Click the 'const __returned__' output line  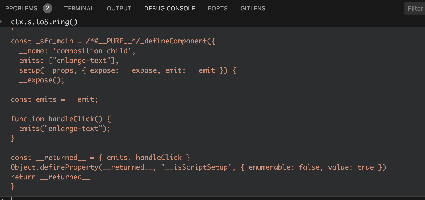[100, 158]
